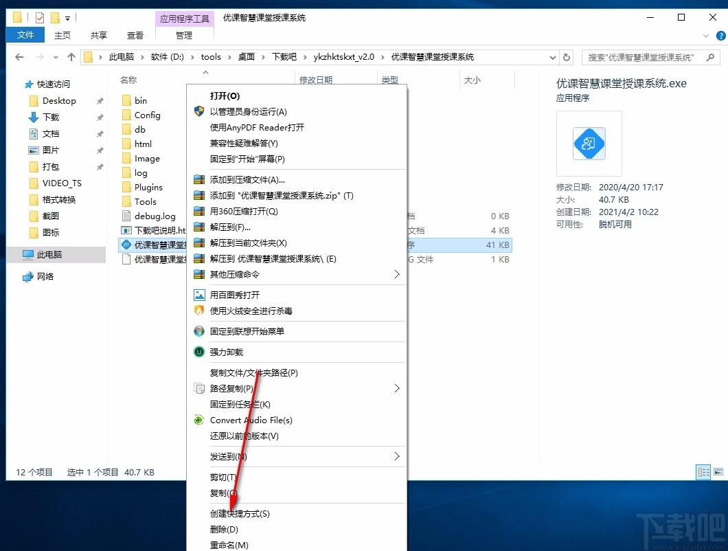Viewport: 728px width, 551px height.
Task: Choose 还原以前的版本(V) menu entry
Action: [244, 436]
